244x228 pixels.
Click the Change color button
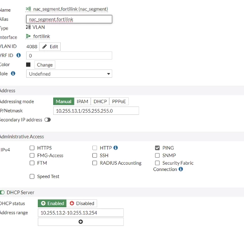coord(45,64)
